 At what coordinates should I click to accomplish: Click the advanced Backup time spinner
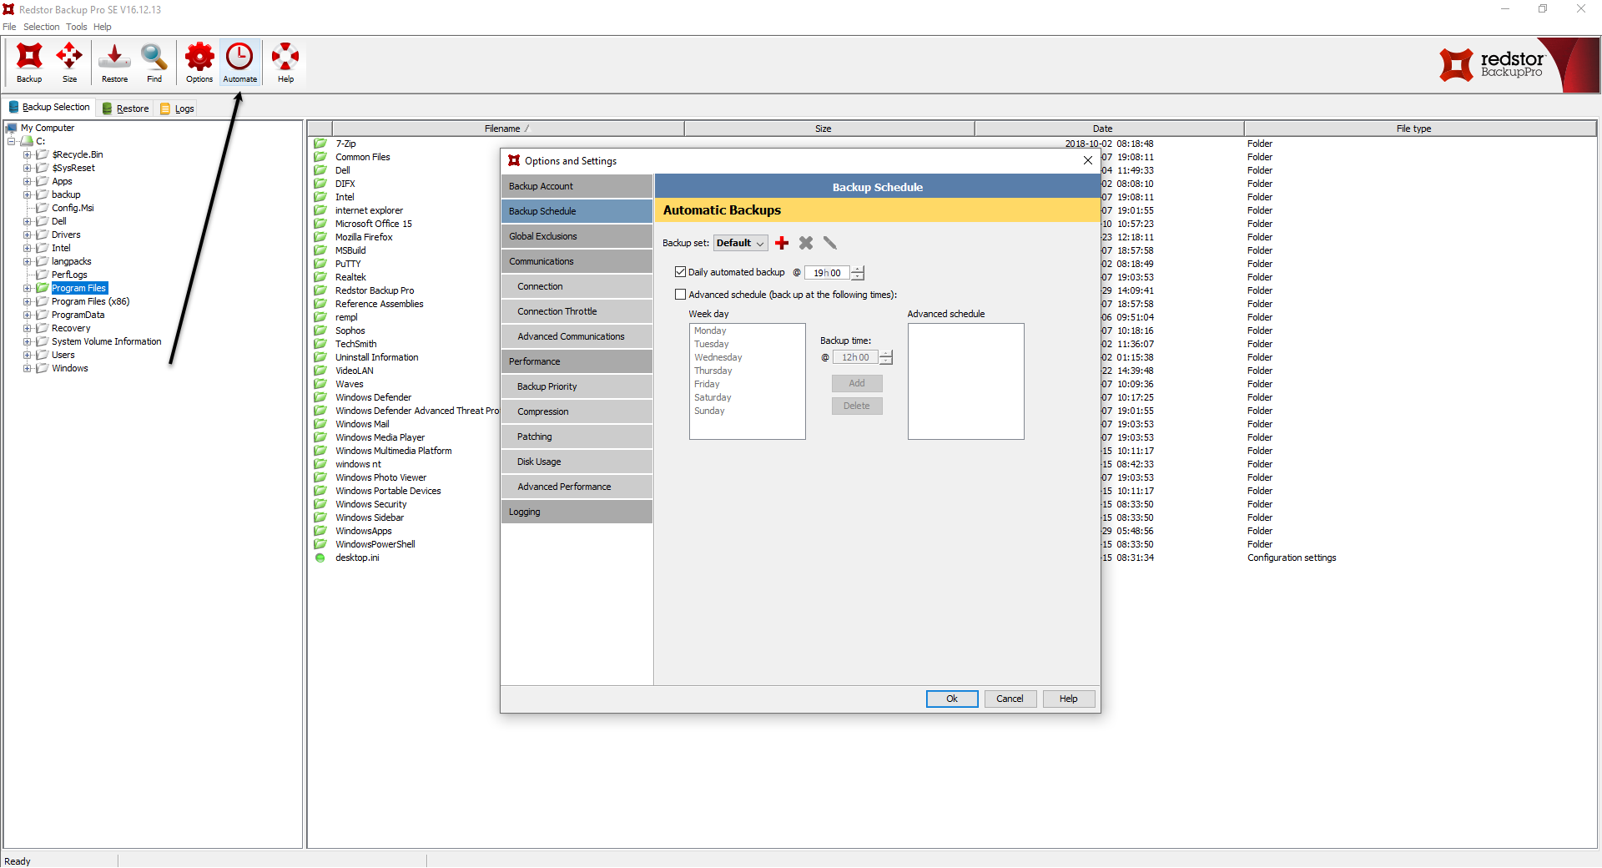(x=886, y=357)
